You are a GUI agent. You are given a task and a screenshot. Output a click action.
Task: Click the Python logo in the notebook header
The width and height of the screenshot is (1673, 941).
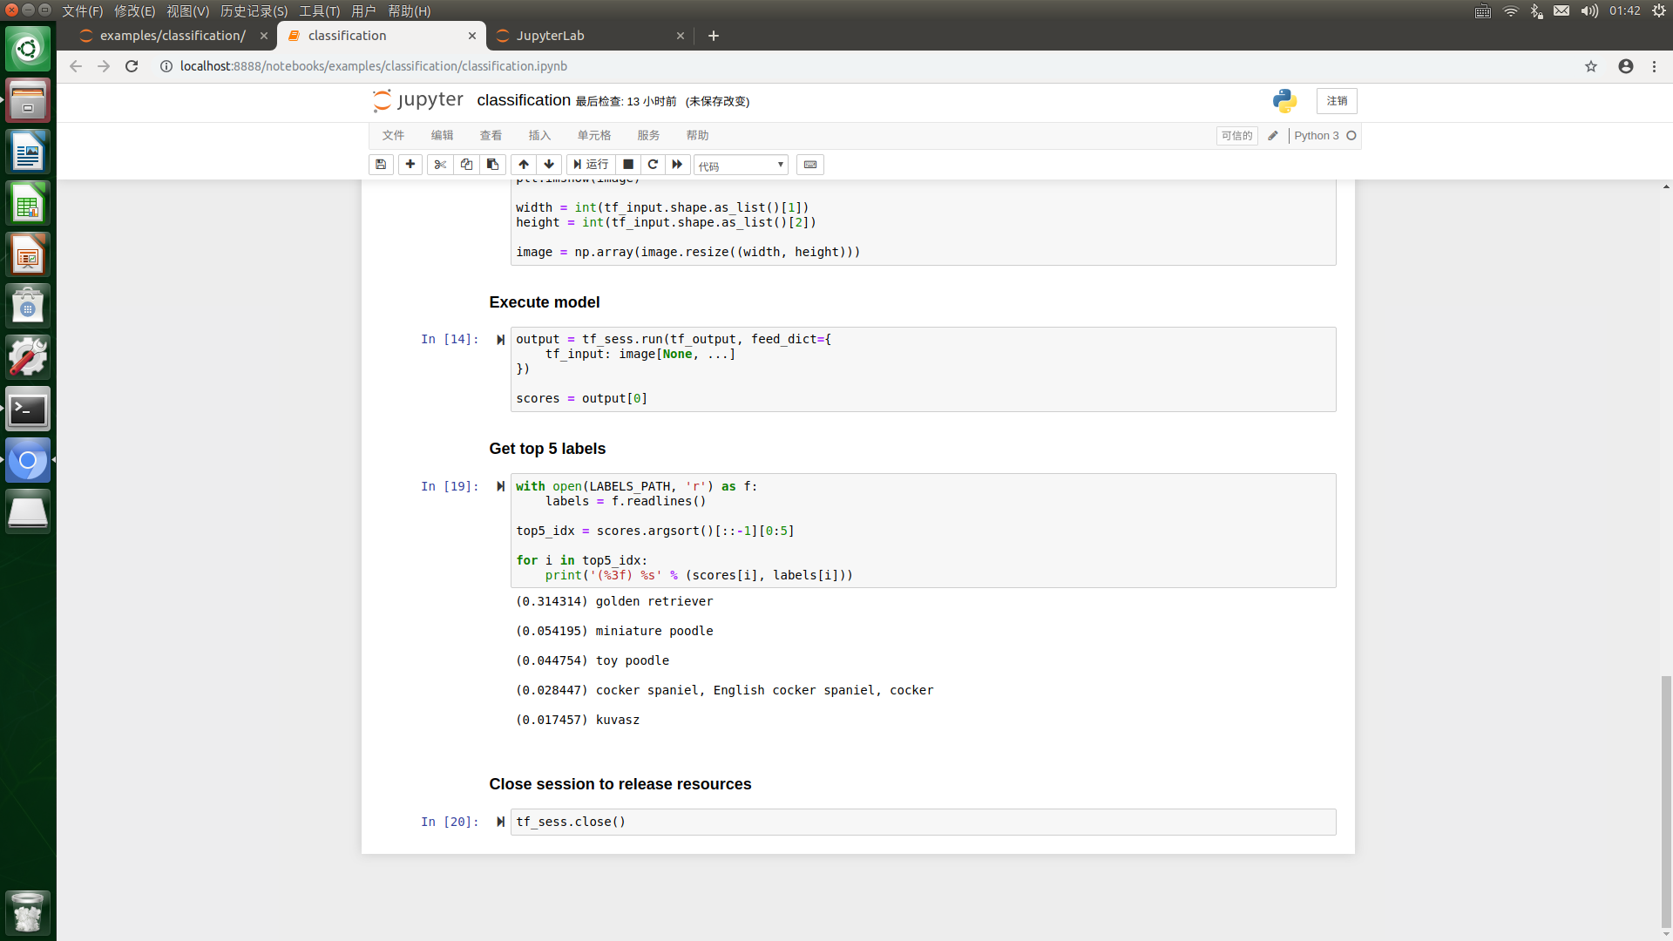coord(1284,100)
